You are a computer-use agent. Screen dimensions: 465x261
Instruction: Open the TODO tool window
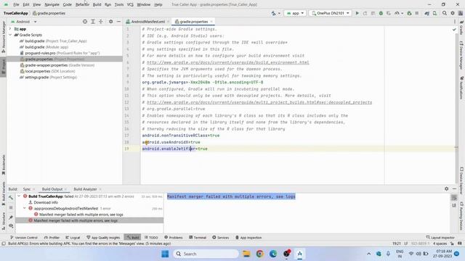tap(151, 237)
